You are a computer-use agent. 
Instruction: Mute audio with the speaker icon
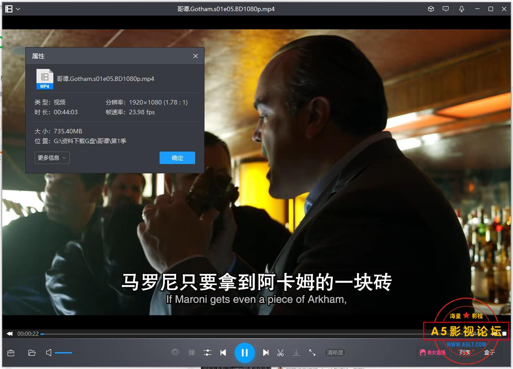[x=49, y=353]
